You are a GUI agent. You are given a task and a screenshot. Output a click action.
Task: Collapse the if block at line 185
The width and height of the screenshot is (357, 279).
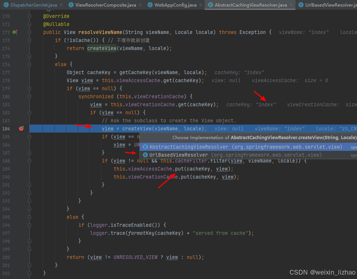tap(29, 137)
